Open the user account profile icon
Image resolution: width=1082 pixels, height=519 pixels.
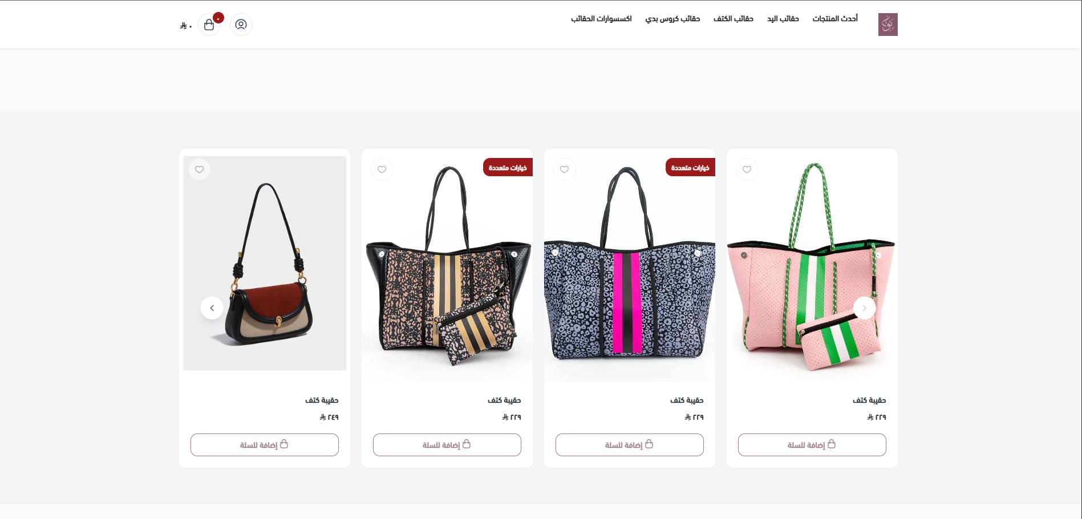(241, 25)
